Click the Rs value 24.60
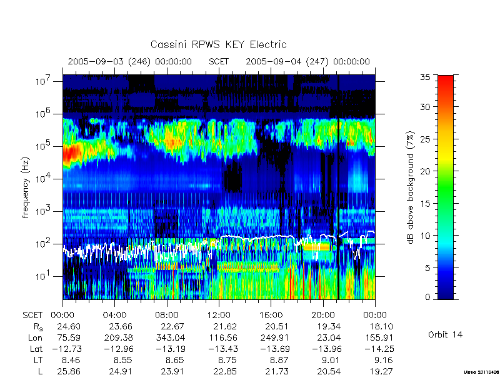This screenshot has height=375, width=500. [x=69, y=326]
